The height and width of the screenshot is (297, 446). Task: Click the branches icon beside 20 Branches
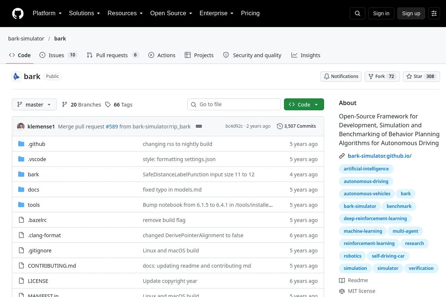tap(65, 105)
